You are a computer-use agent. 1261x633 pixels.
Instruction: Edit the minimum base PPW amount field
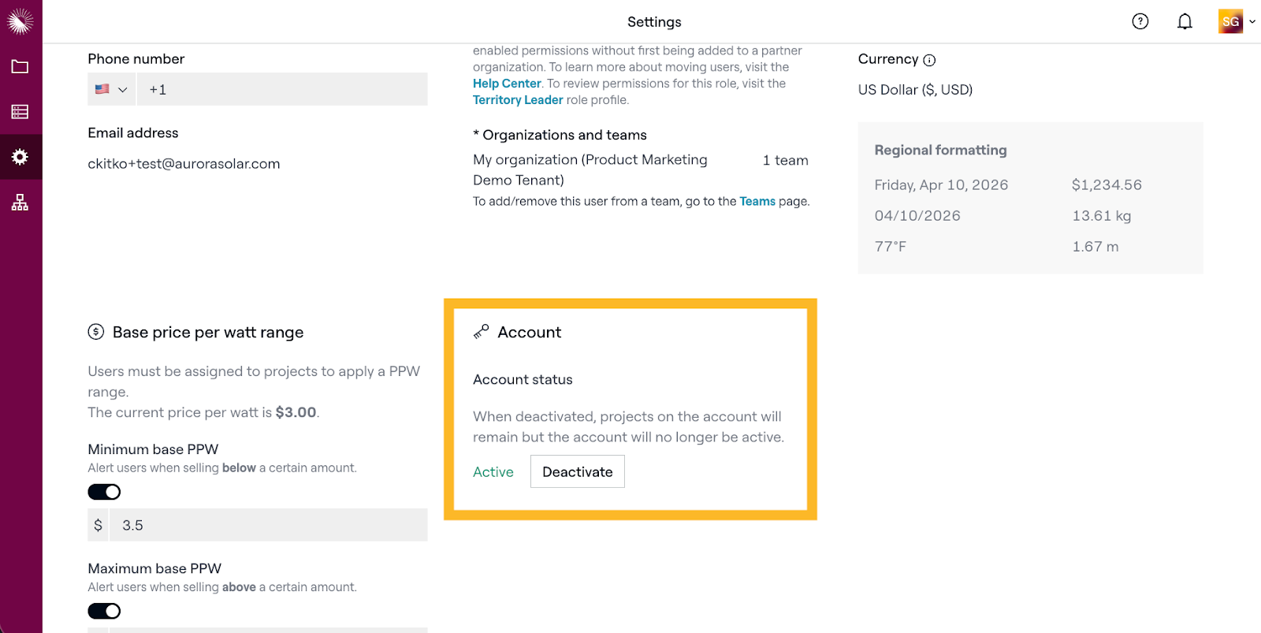pyautogui.click(x=268, y=525)
